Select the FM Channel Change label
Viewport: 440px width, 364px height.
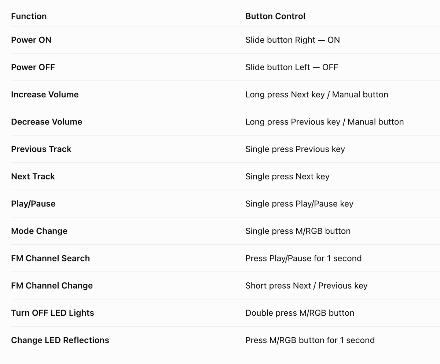pyautogui.click(x=52, y=286)
